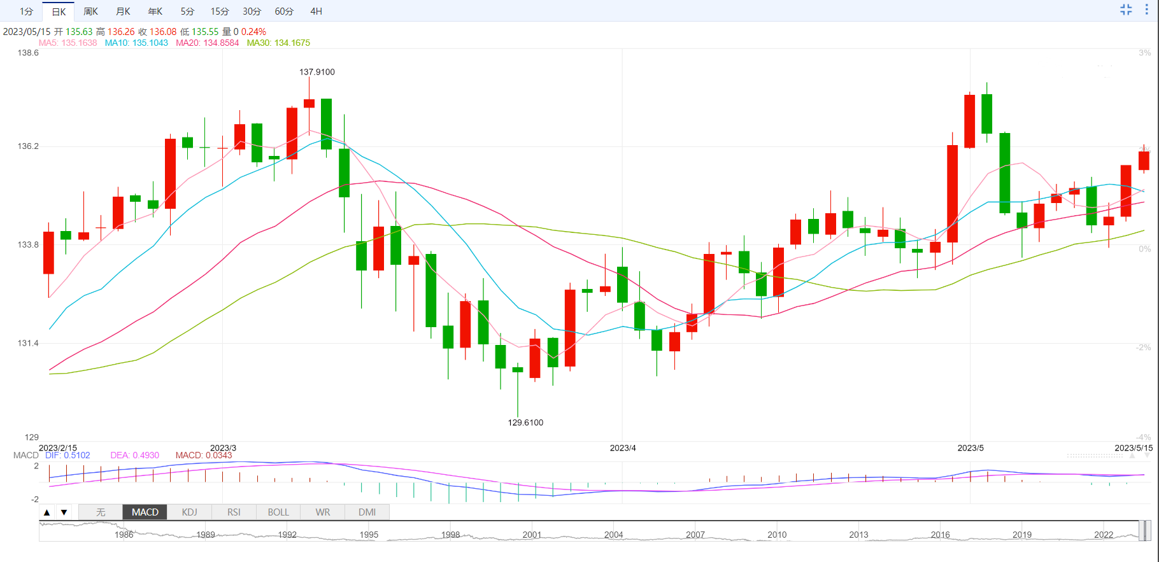
Task: Switch to the 周K weekly chart tab
Action: pyautogui.click(x=90, y=11)
